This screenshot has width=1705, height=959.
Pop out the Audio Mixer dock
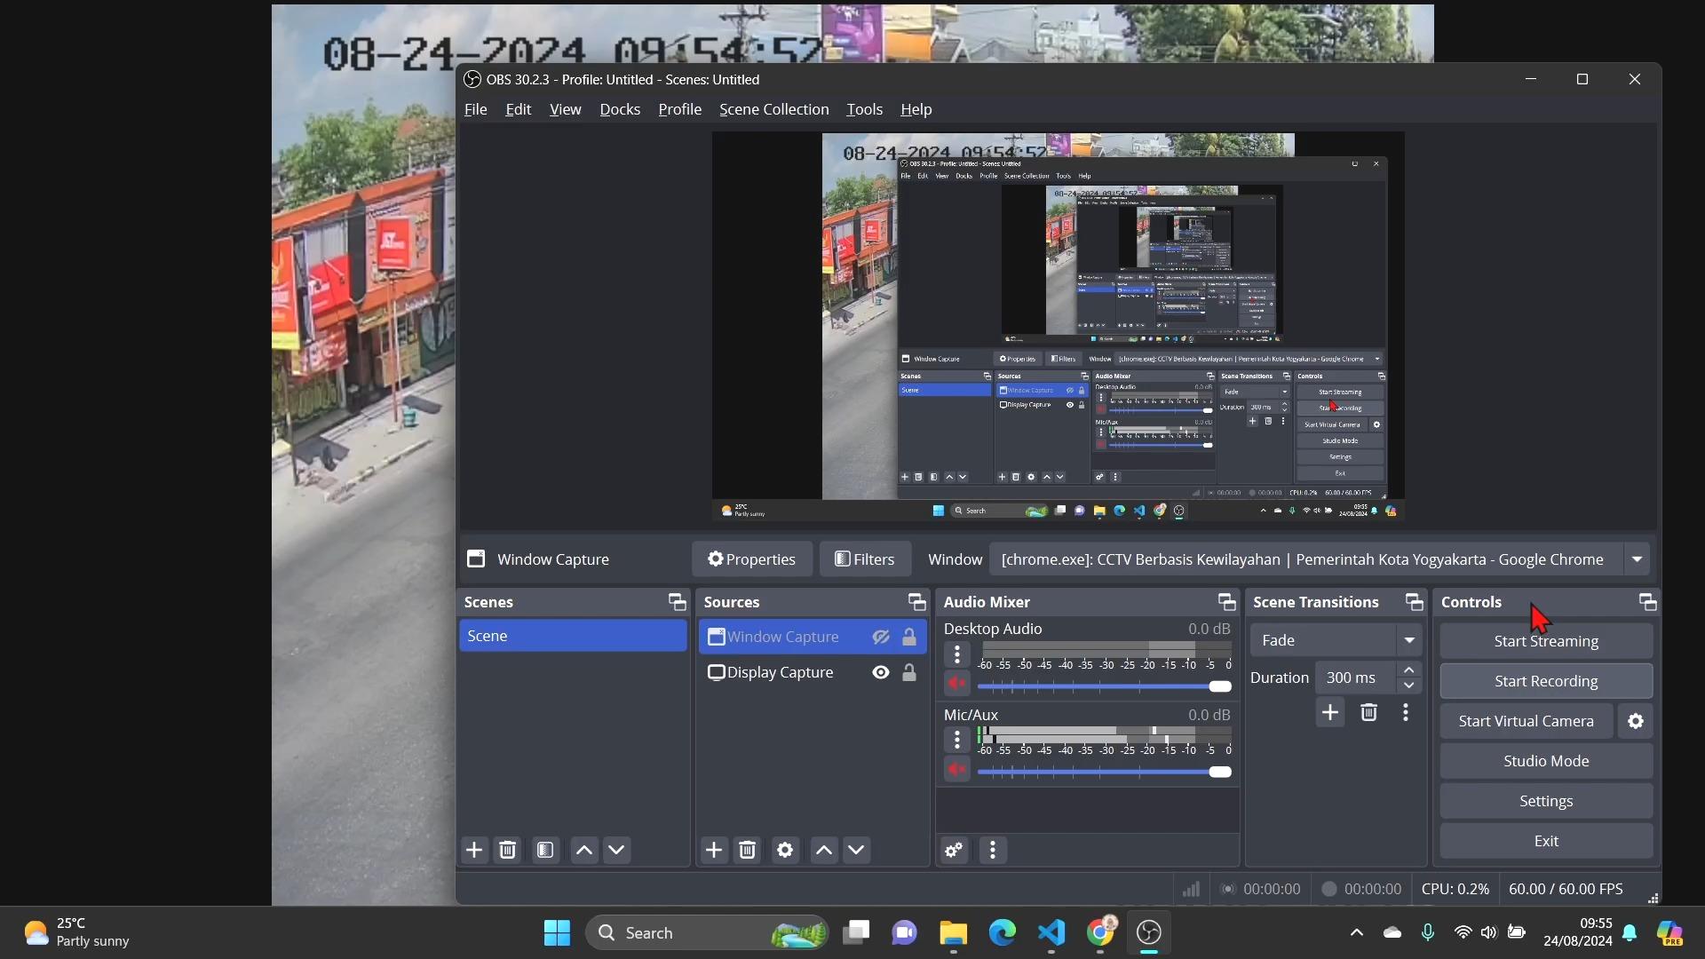[x=1227, y=602]
